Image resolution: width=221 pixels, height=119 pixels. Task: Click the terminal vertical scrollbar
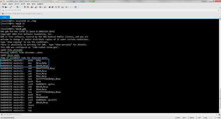coord(220,66)
